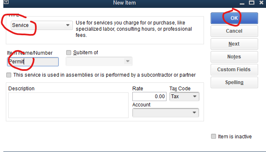Select the Rate amount field
Viewport: 266px width, 152px height.
(149, 97)
